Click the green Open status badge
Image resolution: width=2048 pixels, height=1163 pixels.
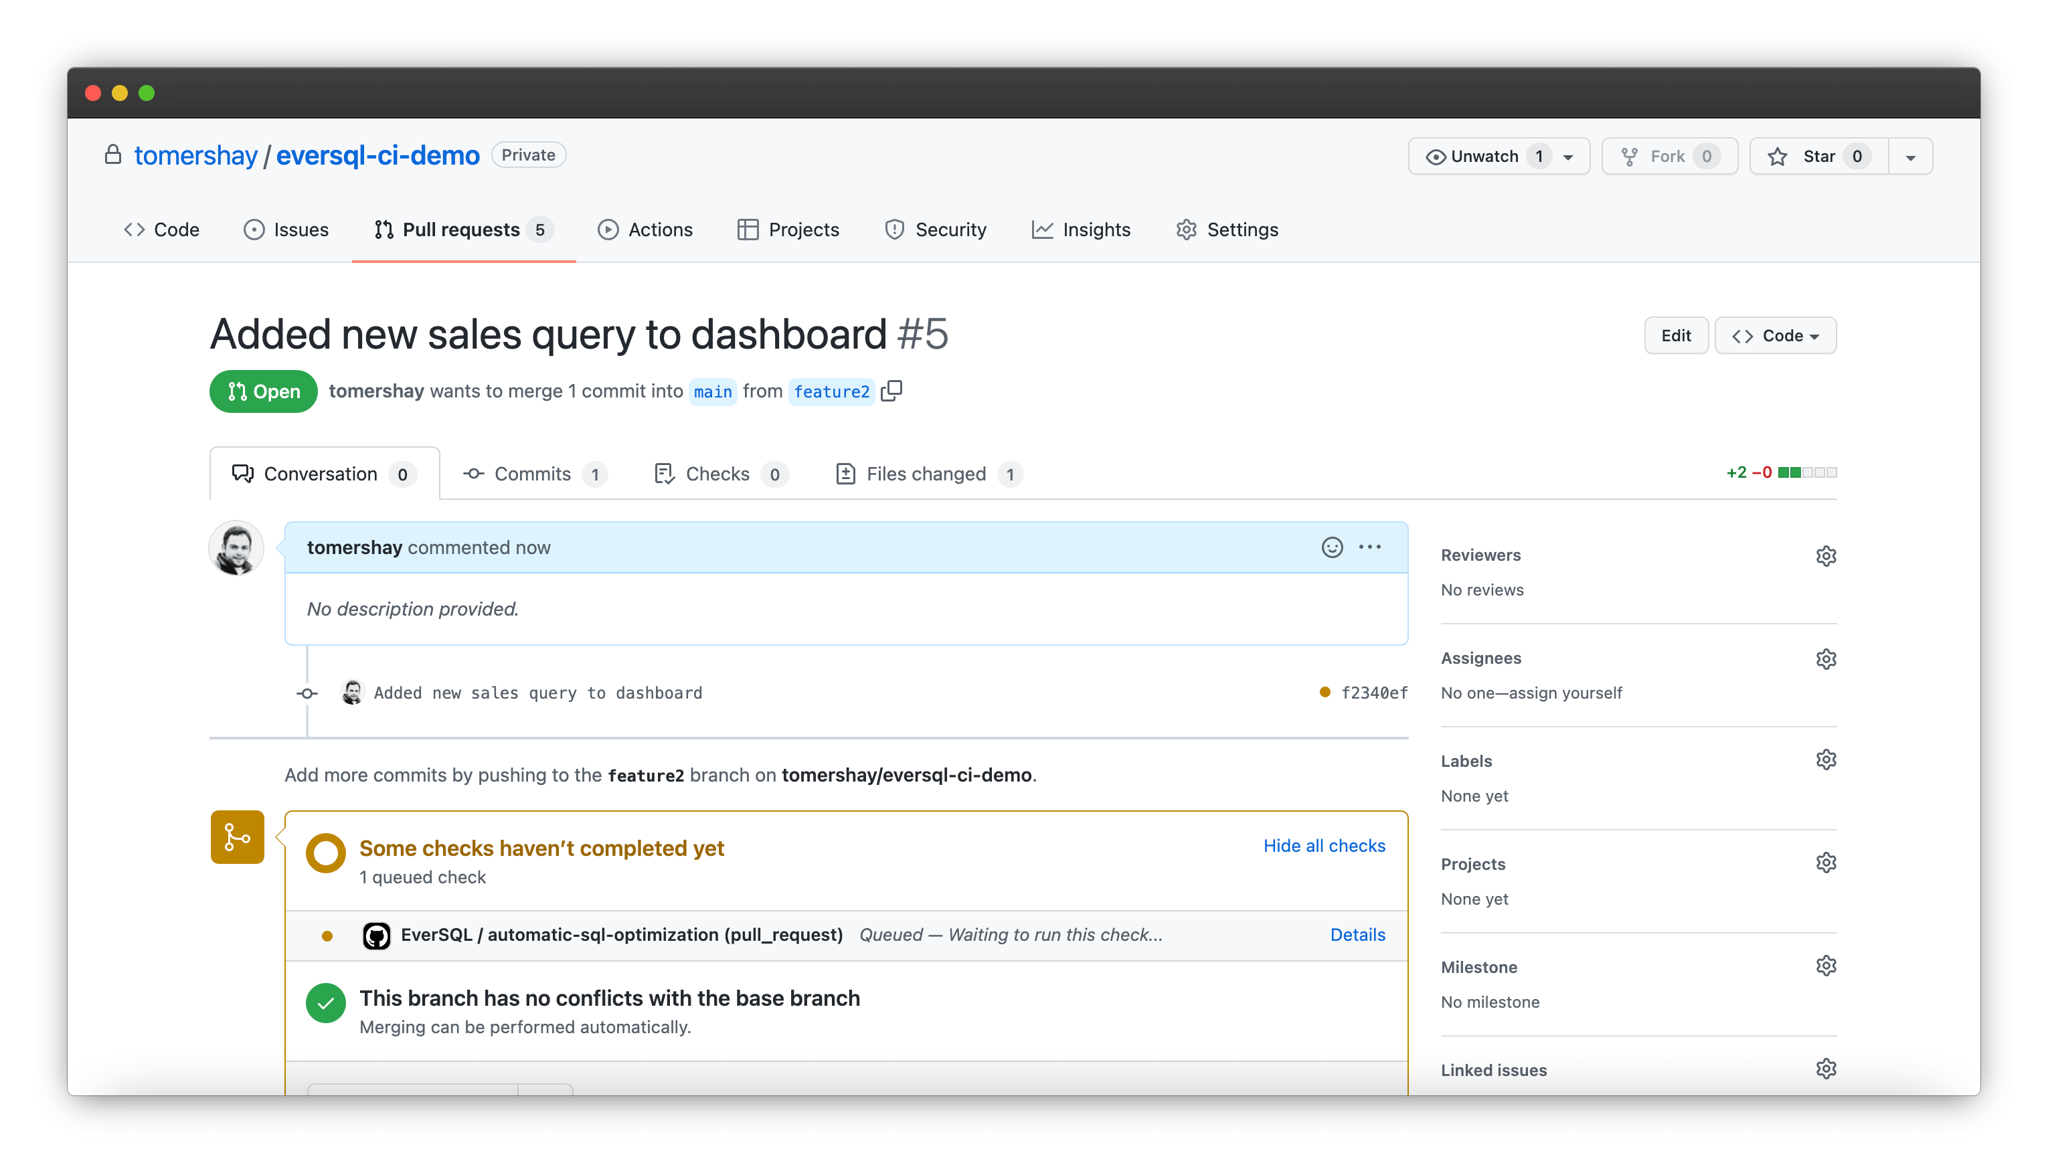pos(264,391)
